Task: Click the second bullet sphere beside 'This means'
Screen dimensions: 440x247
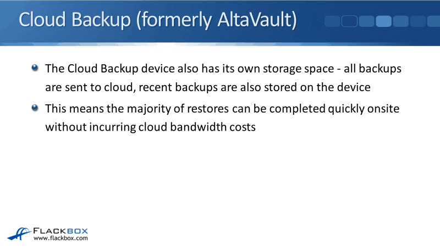Action: pyautogui.click(x=36, y=108)
